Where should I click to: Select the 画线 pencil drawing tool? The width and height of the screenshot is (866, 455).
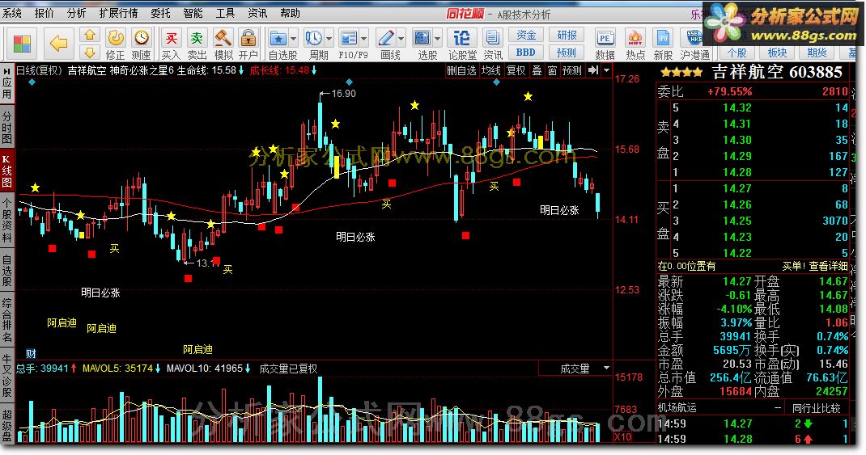click(385, 38)
